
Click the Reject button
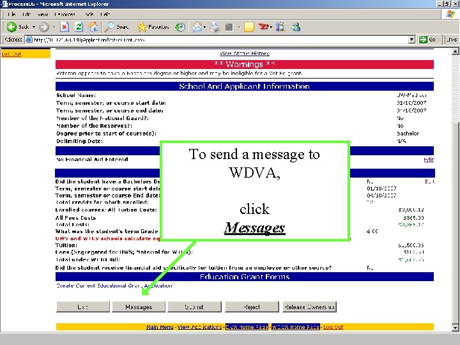[x=252, y=307]
